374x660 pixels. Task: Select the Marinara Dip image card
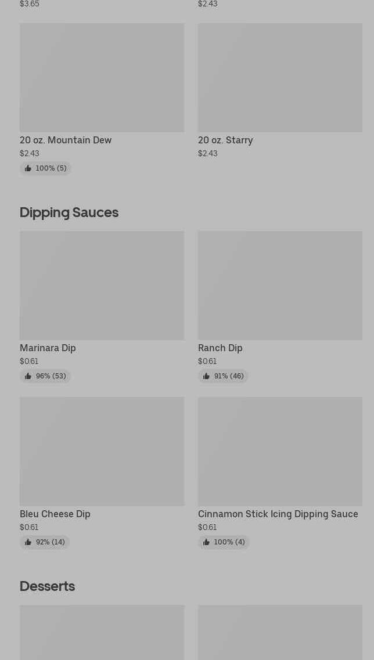tap(102, 285)
